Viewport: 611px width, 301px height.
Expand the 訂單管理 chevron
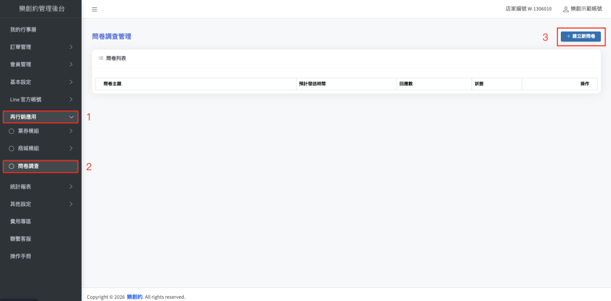[x=71, y=47]
